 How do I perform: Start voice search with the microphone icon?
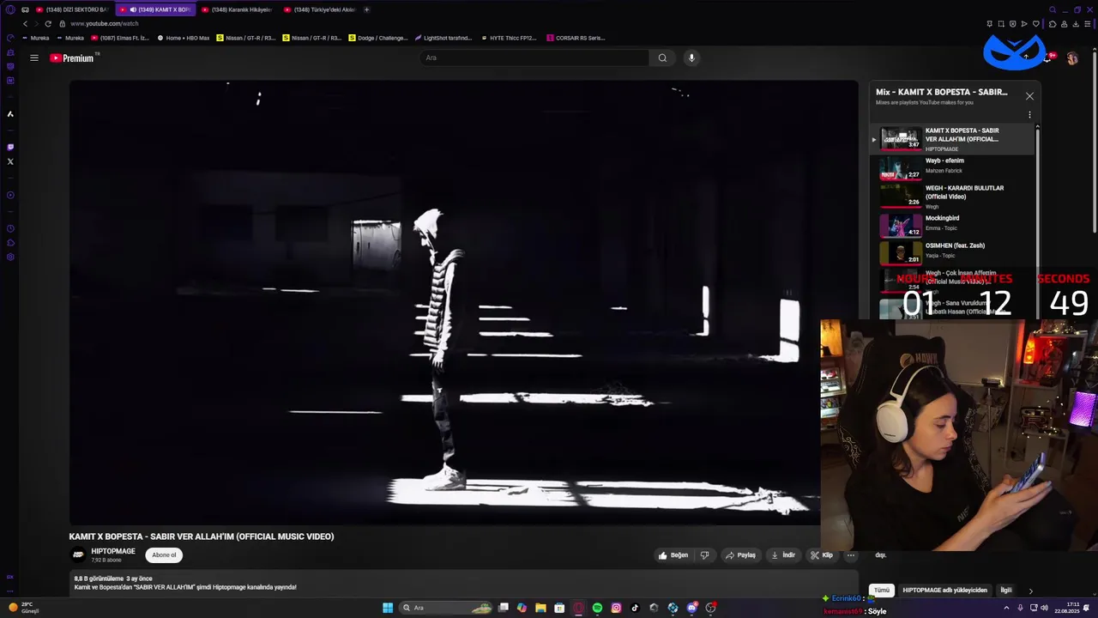[691, 58]
